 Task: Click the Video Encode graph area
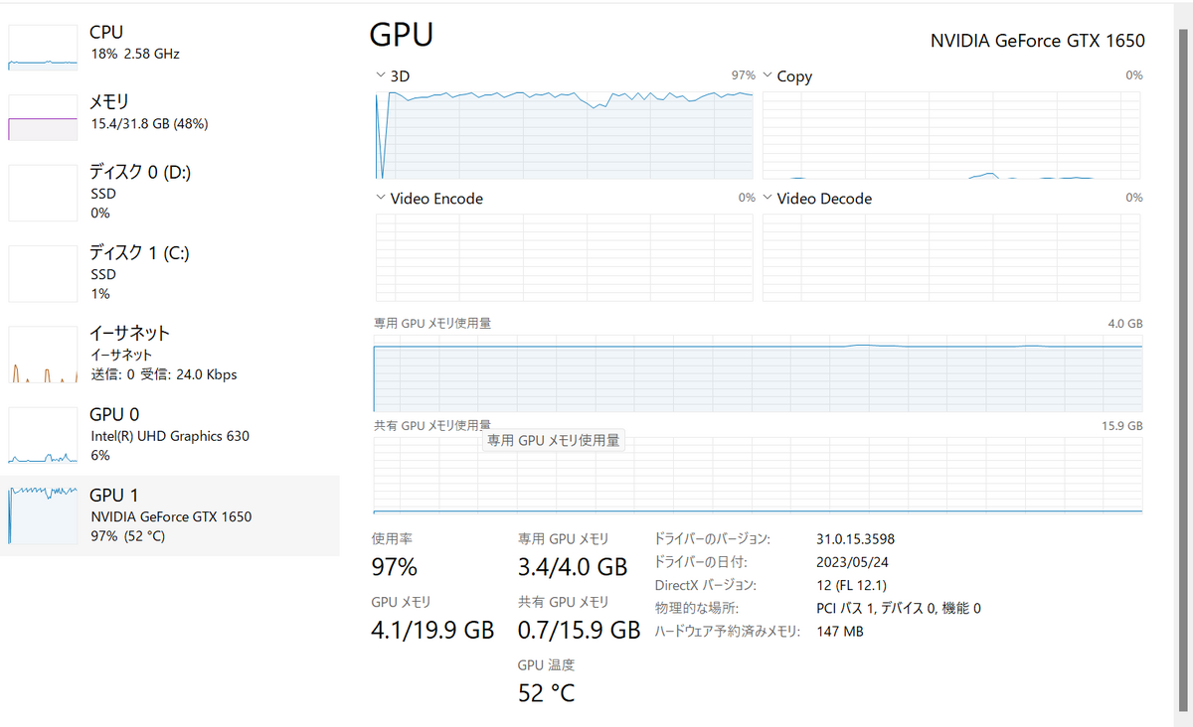[x=565, y=257]
